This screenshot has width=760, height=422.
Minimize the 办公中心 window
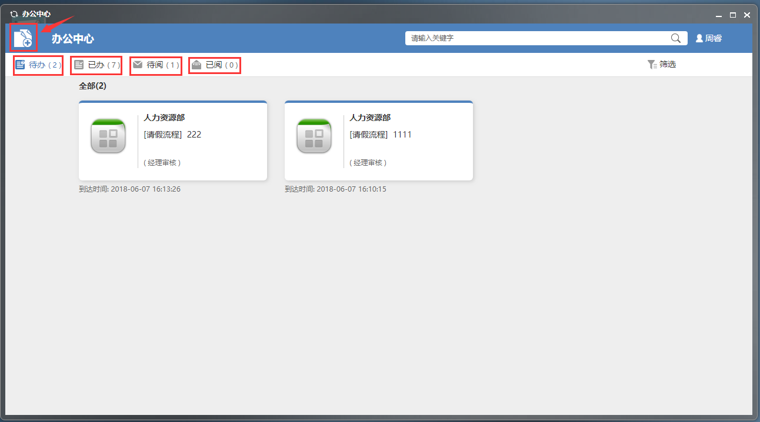[x=718, y=15]
